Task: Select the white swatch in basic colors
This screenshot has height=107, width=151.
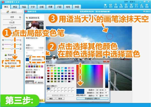Action: [x=73, y=81]
